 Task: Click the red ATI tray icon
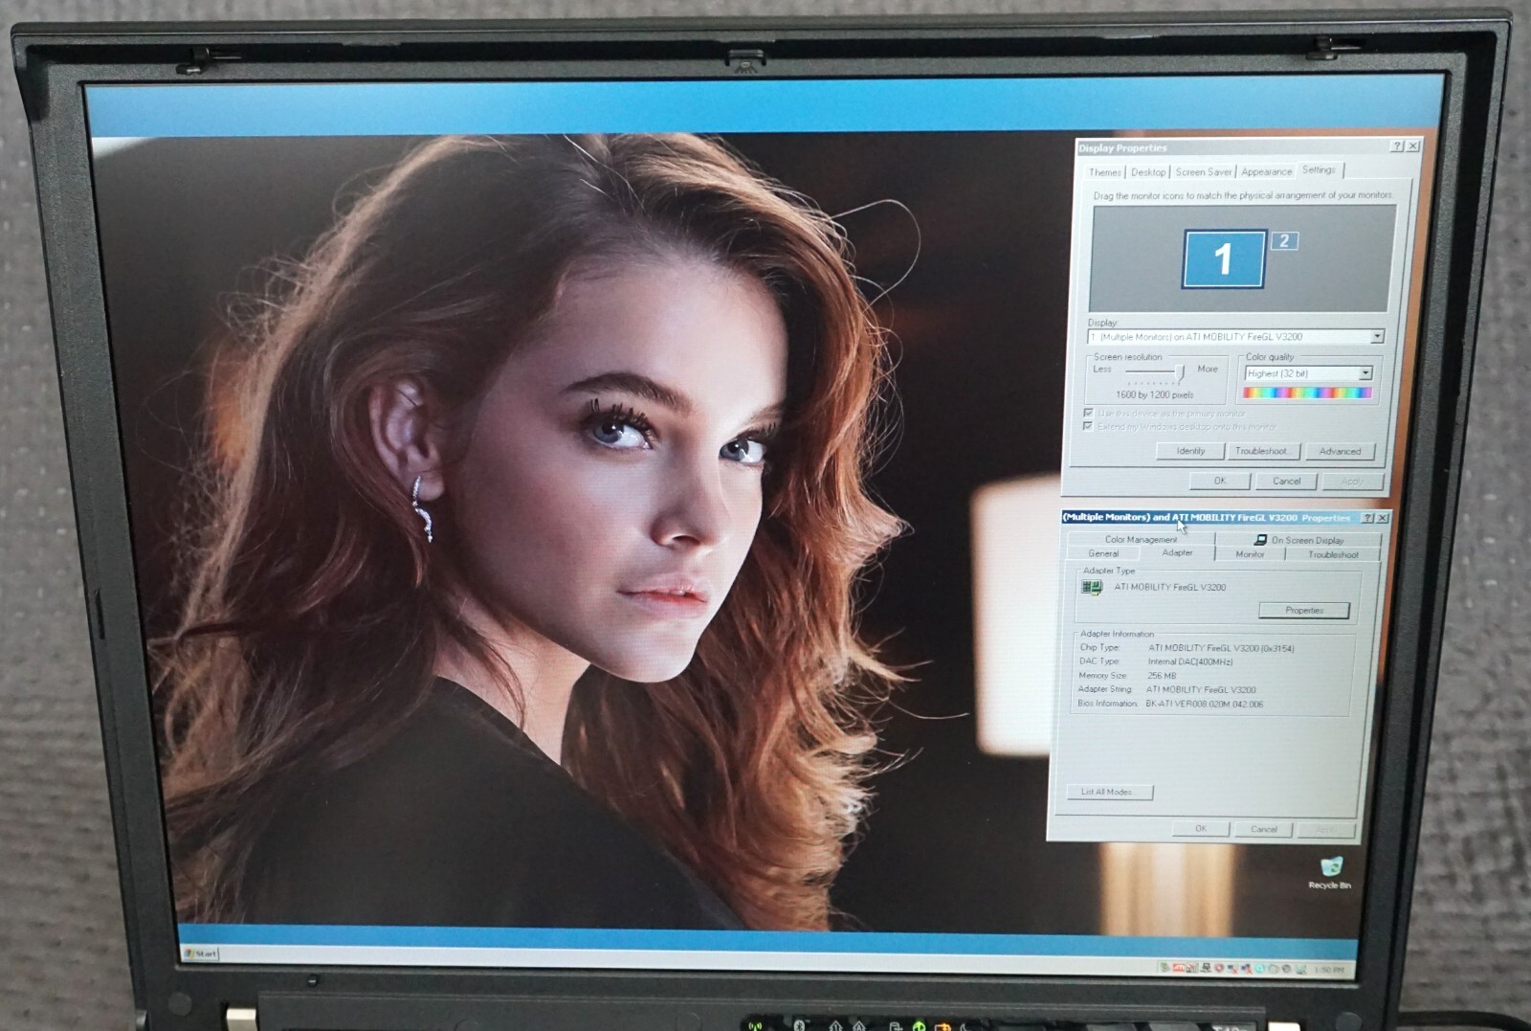1178,968
